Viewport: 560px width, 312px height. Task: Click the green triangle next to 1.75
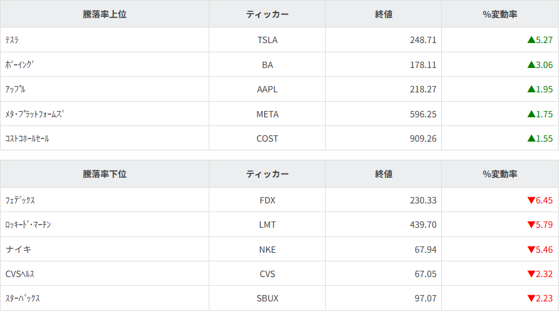pyautogui.click(x=531, y=114)
